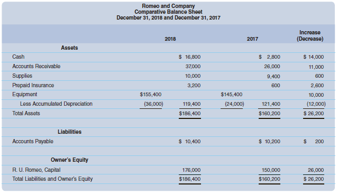Viewport: 338px width, 194px height.
Task: Click the 'Increase (Decrease)' column header
Action: [x=310, y=36]
